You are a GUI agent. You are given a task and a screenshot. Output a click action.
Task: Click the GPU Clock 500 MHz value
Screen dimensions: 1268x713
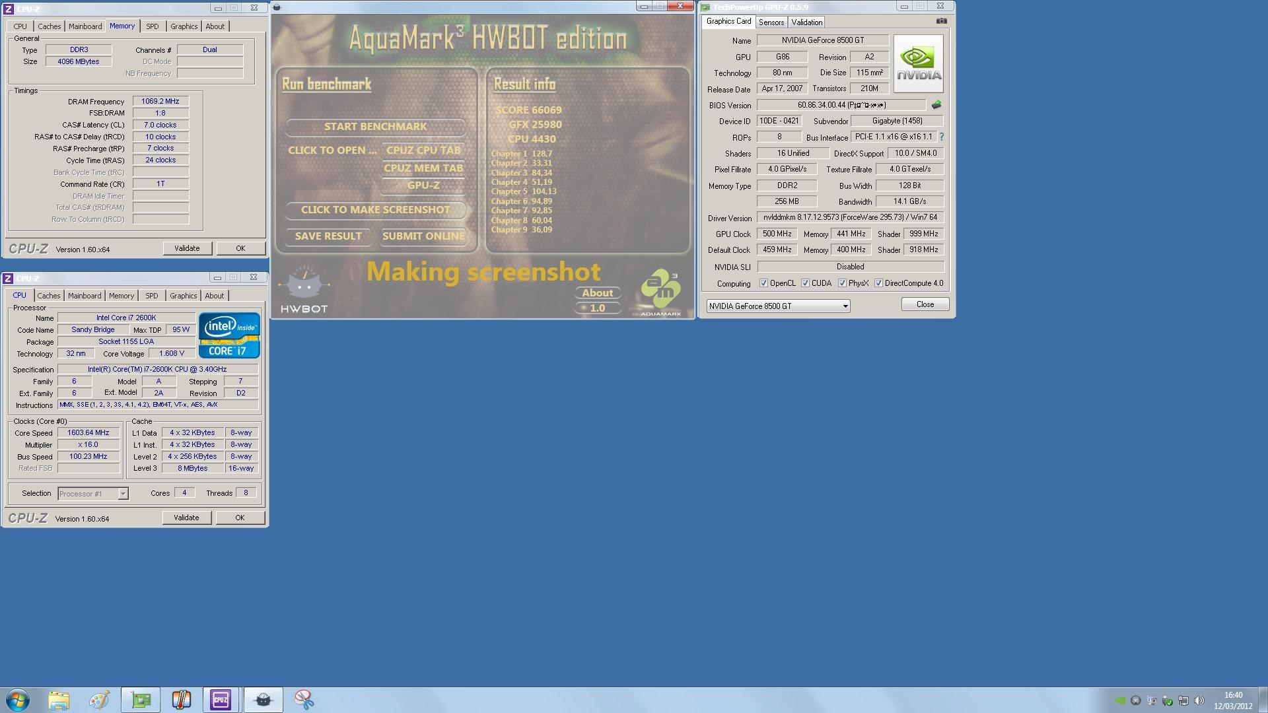[777, 234]
